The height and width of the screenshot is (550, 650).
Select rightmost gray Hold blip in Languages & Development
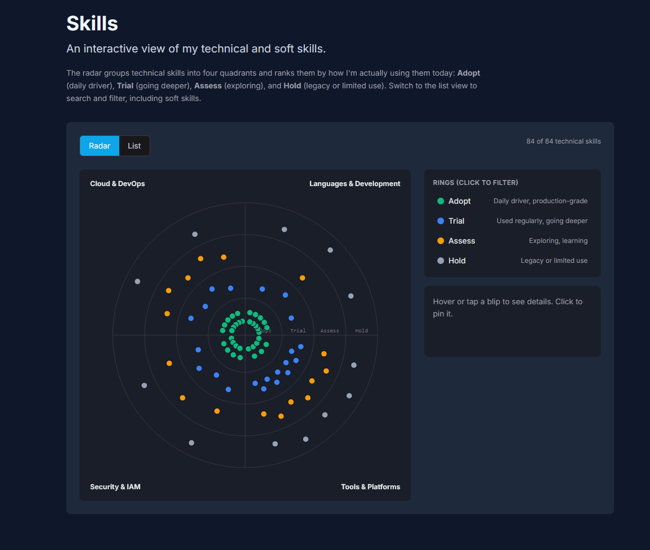click(351, 296)
